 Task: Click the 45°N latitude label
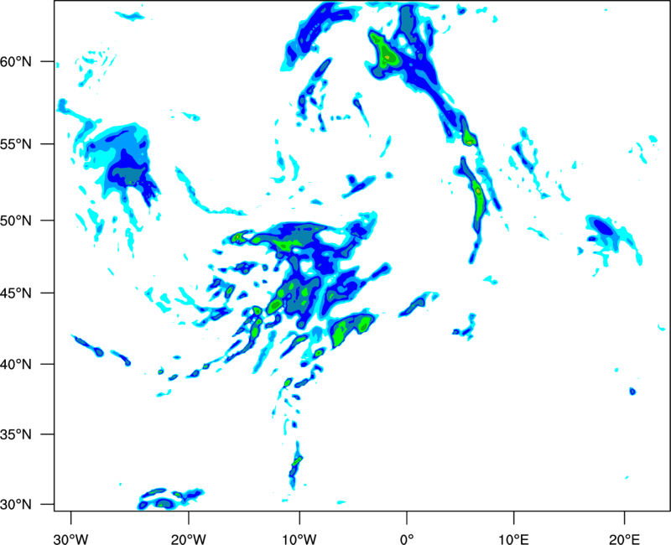16,293
